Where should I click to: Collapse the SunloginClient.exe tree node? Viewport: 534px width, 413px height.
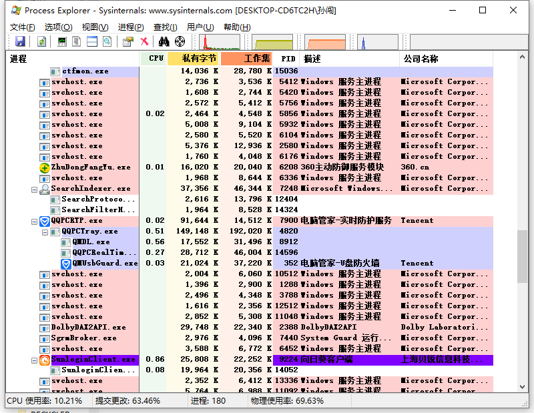tap(34, 360)
